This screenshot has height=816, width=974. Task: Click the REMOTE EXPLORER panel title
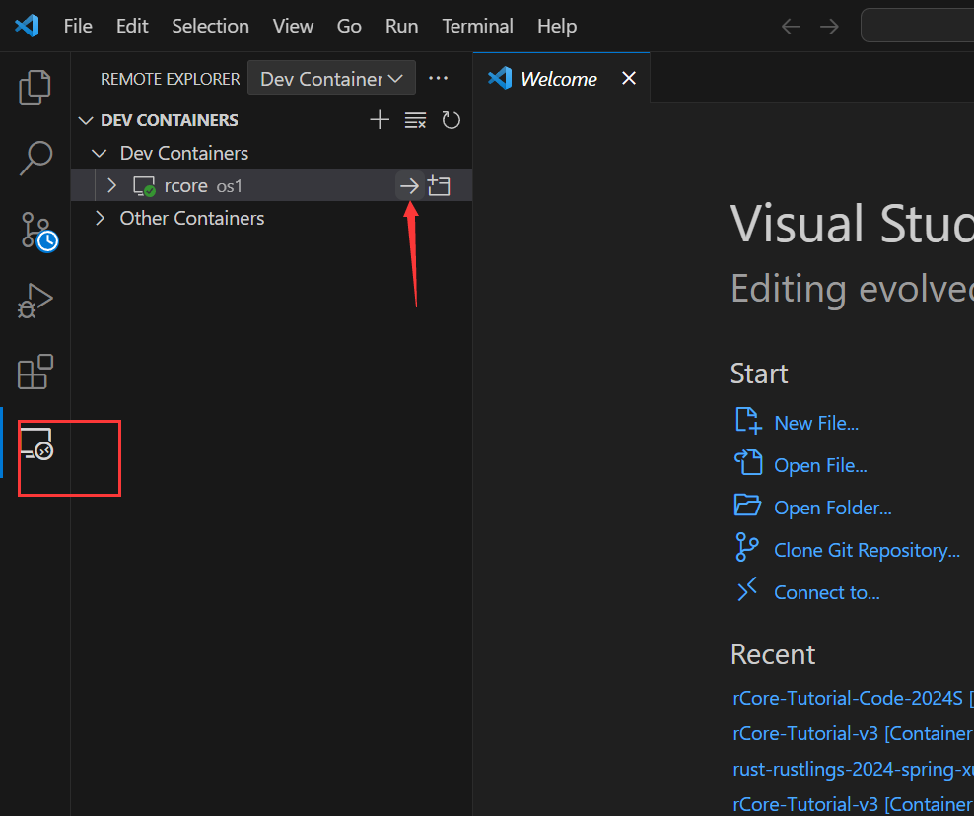(x=170, y=79)
